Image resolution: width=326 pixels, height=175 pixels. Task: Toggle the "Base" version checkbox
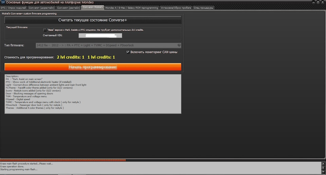[45, 30]
